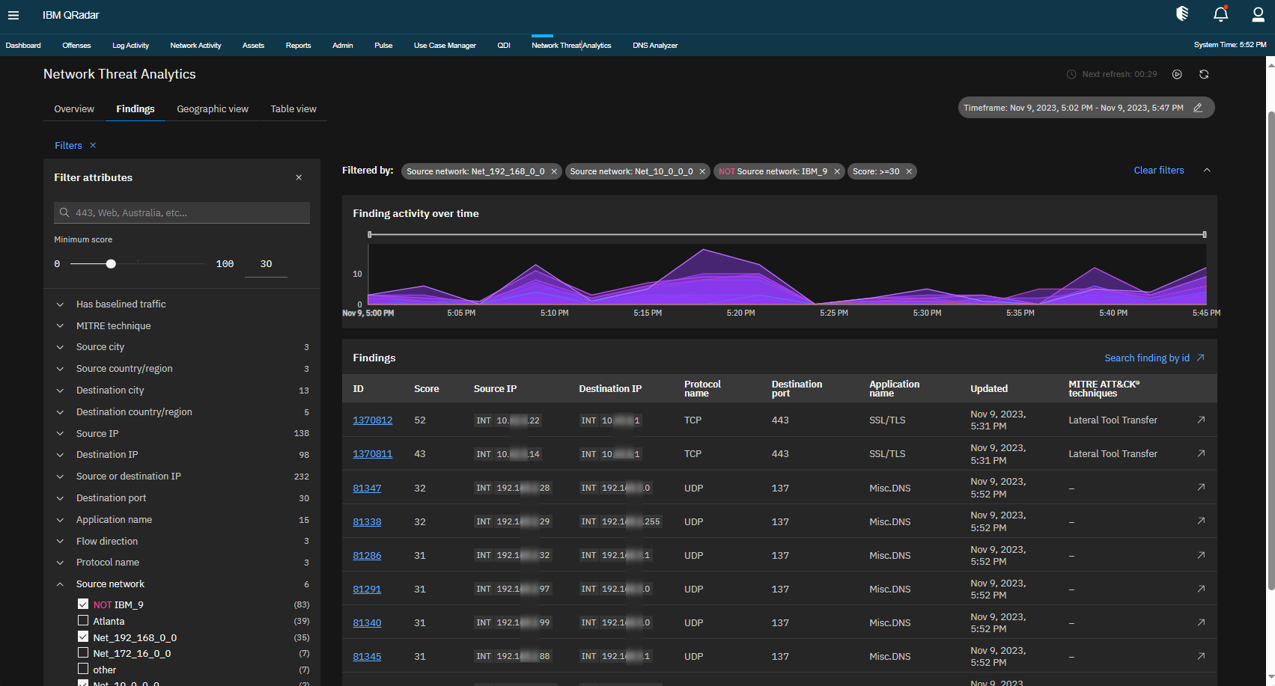Click the refresh now icon
Image resolution: width=1275 pixels, height=686 pixels.
[1204, 74]
